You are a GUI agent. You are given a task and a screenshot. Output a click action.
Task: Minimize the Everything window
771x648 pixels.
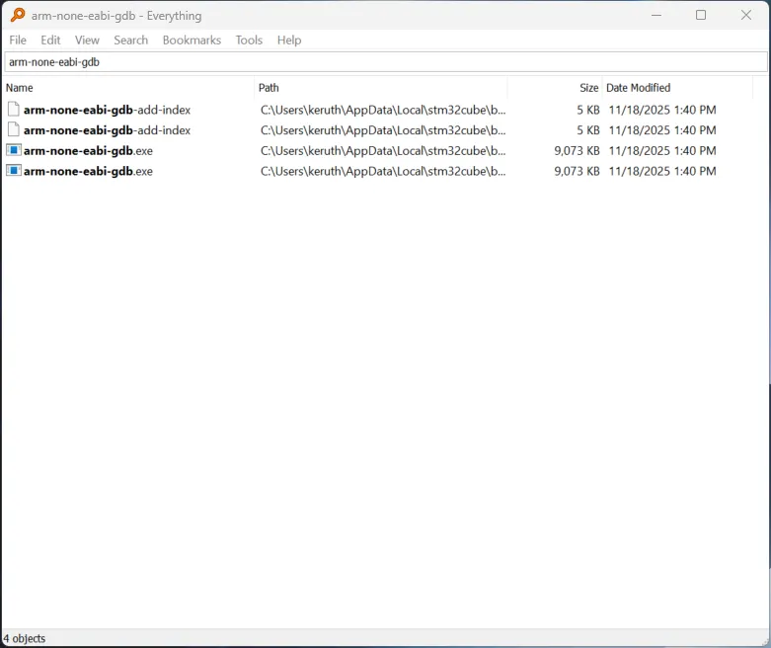point(655,15)
